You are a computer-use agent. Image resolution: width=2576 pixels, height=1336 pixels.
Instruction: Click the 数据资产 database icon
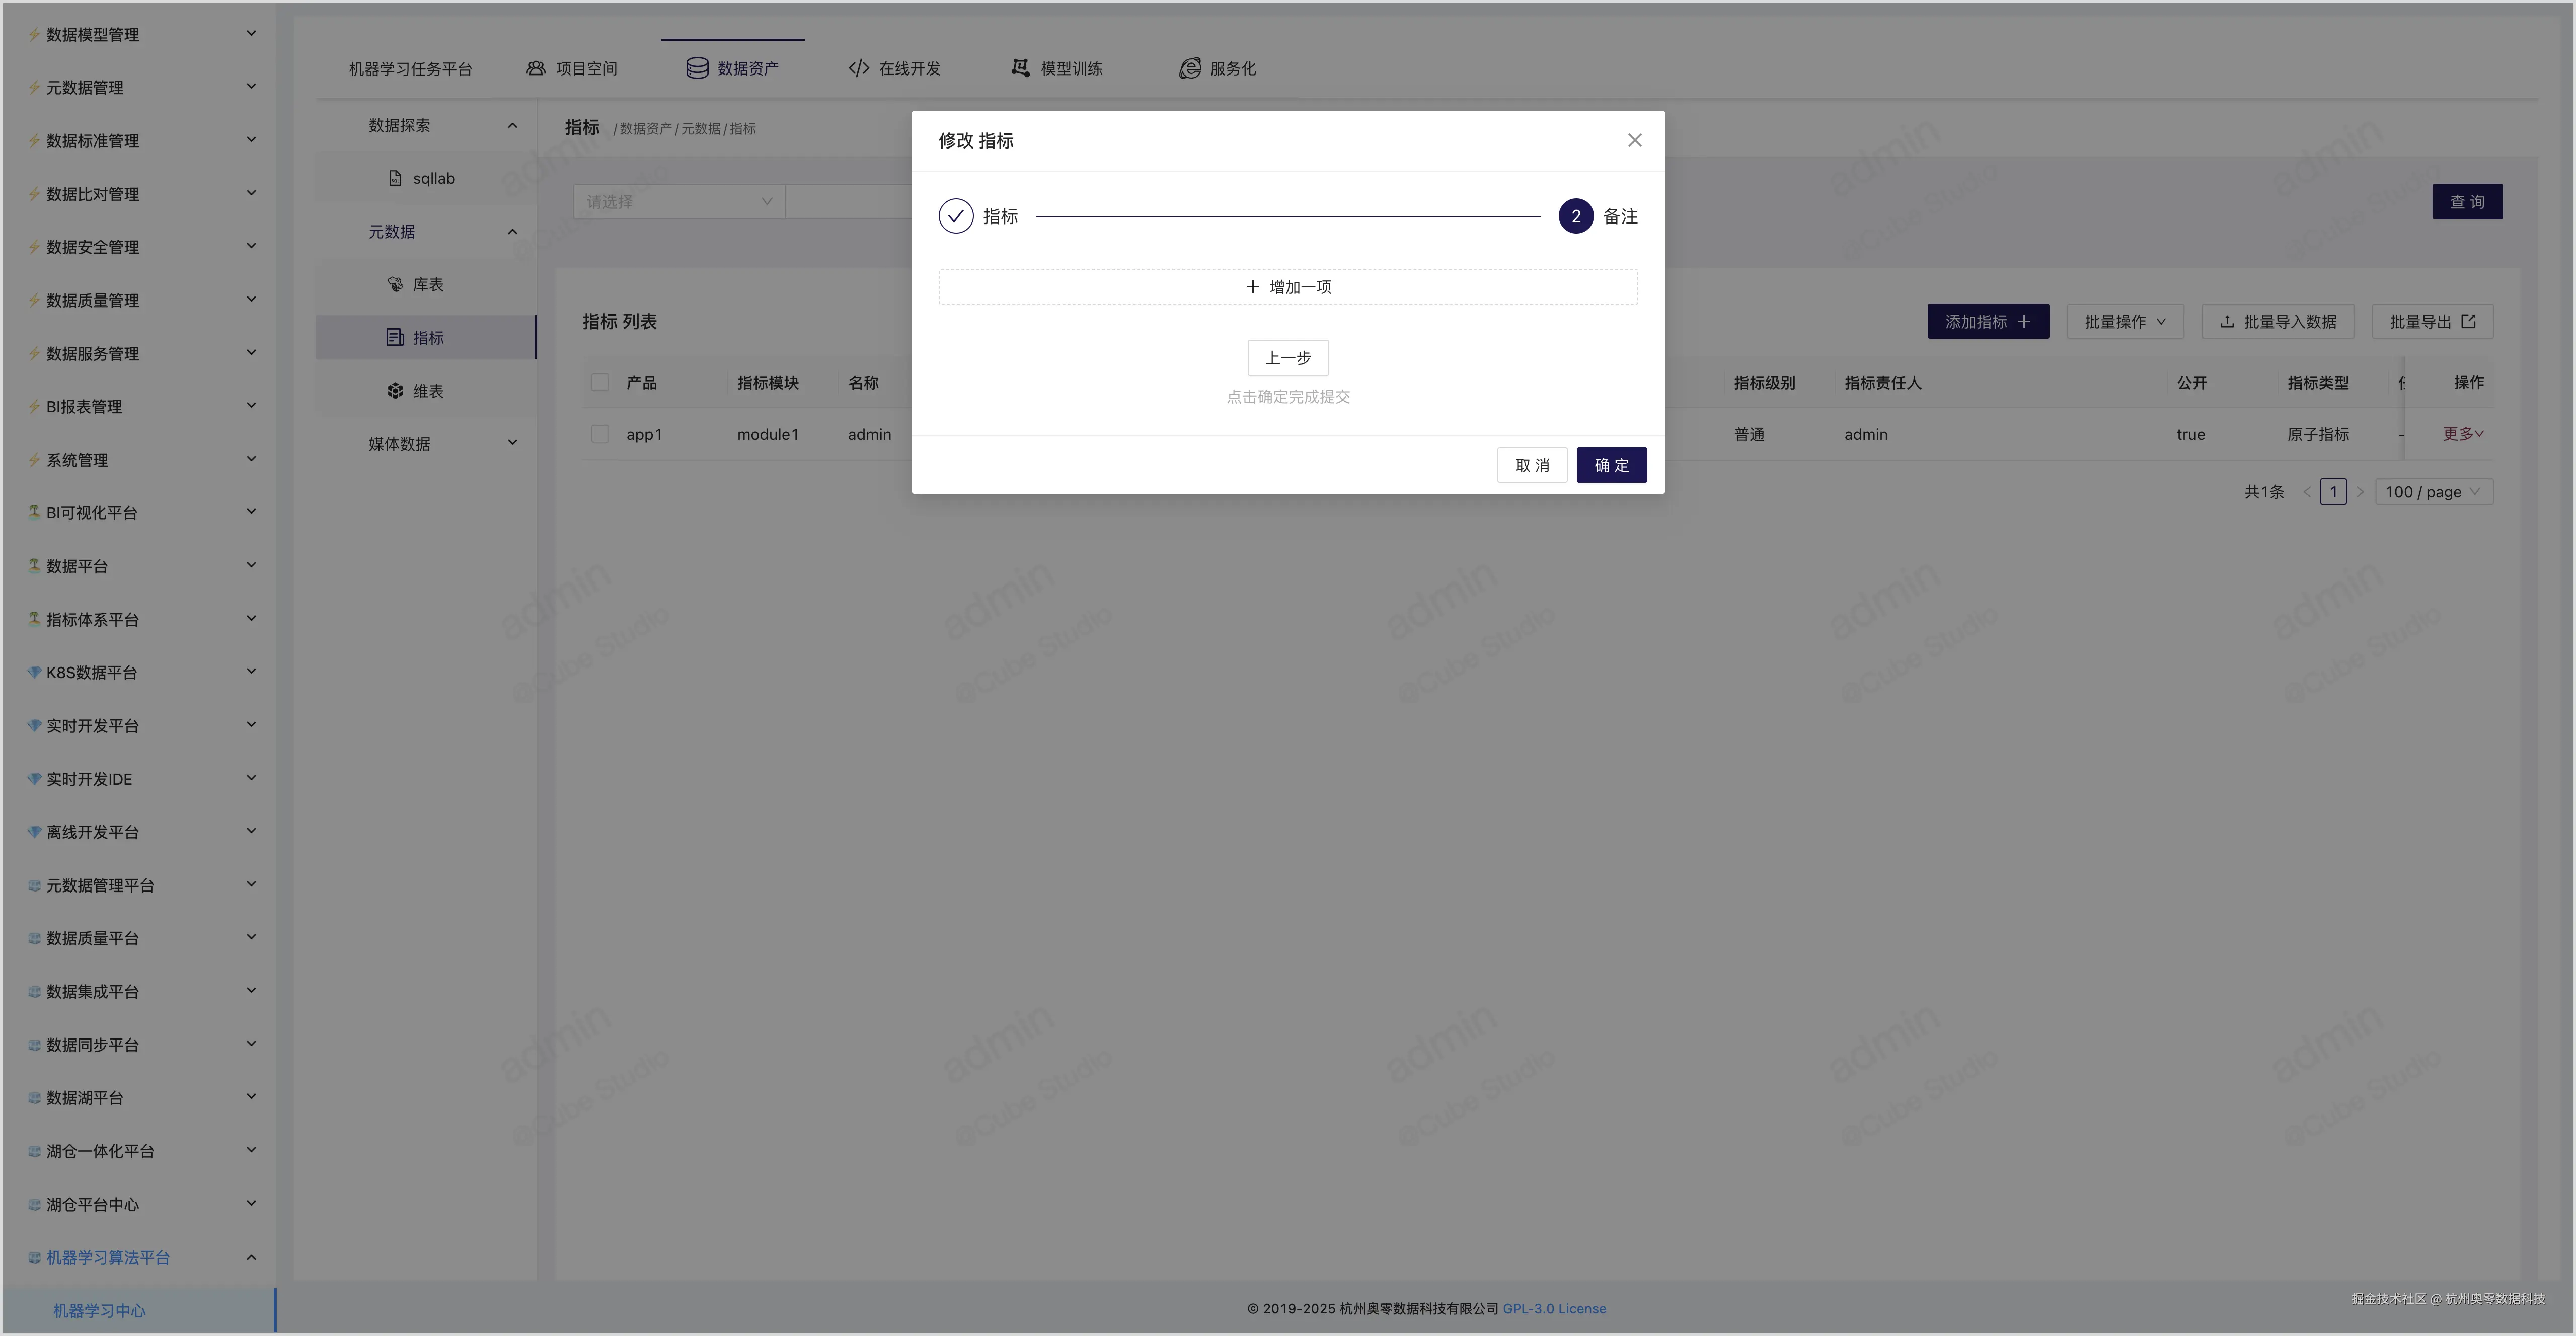point(697,68)
